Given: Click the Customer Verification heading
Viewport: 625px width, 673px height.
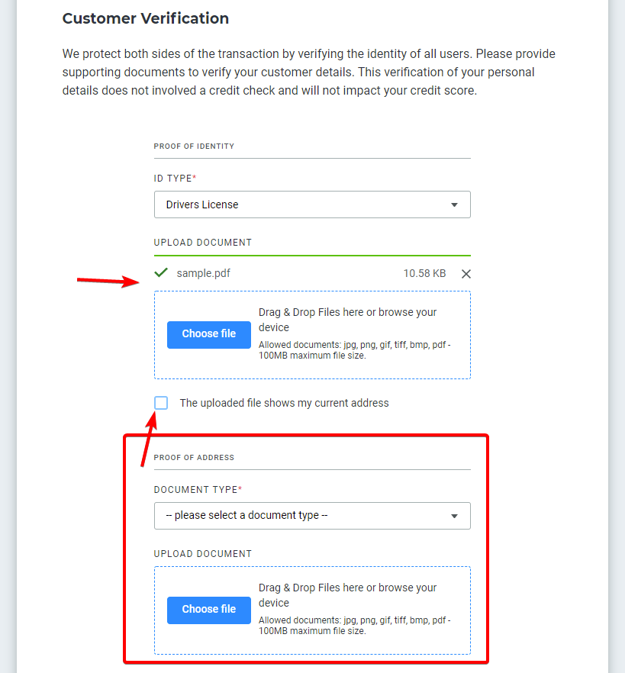Looking at the screenshot, I should tap(146, 18).
